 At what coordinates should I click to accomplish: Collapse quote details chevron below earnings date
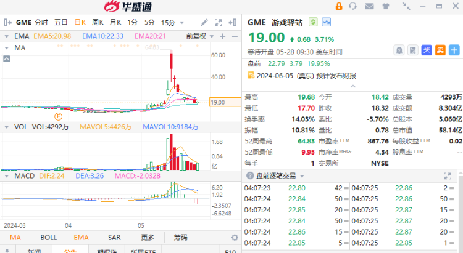tap(353, 86)
